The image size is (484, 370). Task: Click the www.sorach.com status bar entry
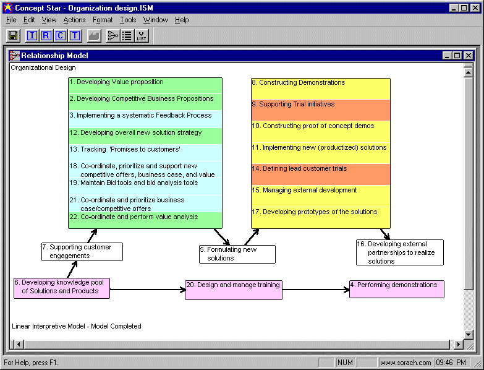[405, 363]
